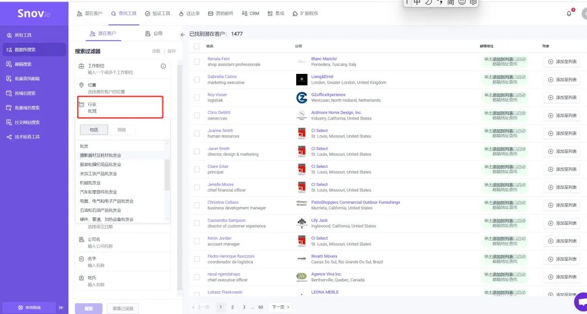Open 验证工具 in top navigation
The width and height of the screenshot is (587, 314).
tap(158, 14)
